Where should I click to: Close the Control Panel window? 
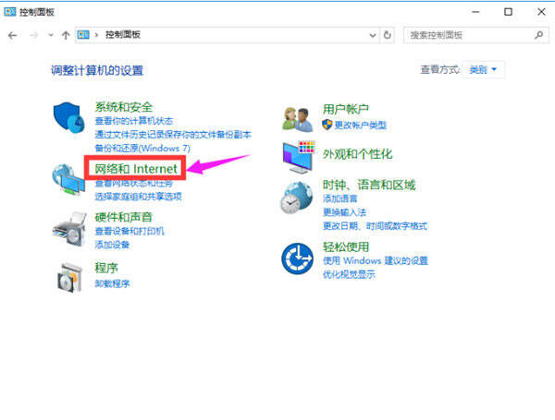tap(541, 12)
